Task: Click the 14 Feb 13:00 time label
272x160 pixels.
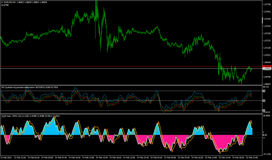Action: 88,157
